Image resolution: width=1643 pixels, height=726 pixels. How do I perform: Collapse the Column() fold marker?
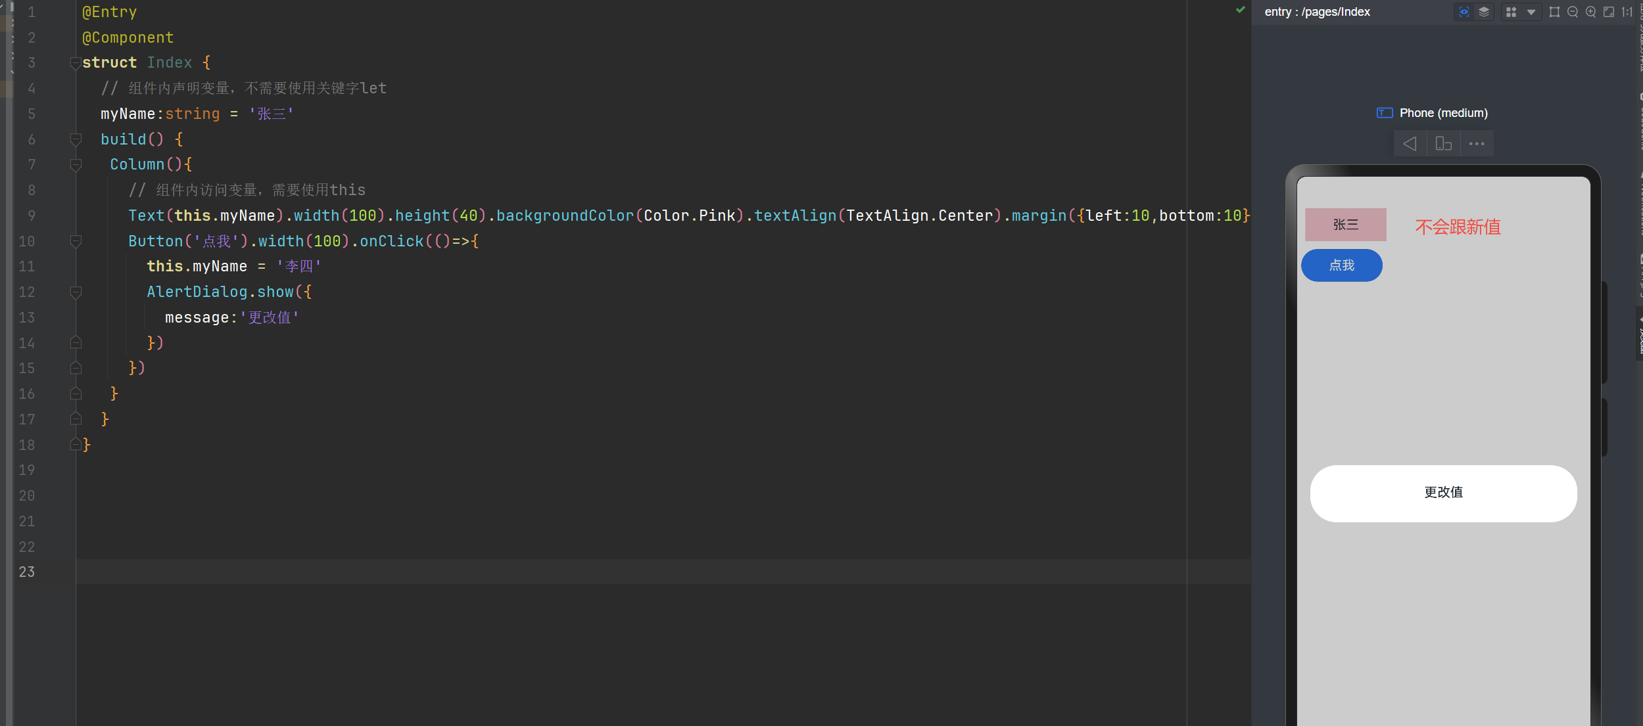tap(76, 165)
